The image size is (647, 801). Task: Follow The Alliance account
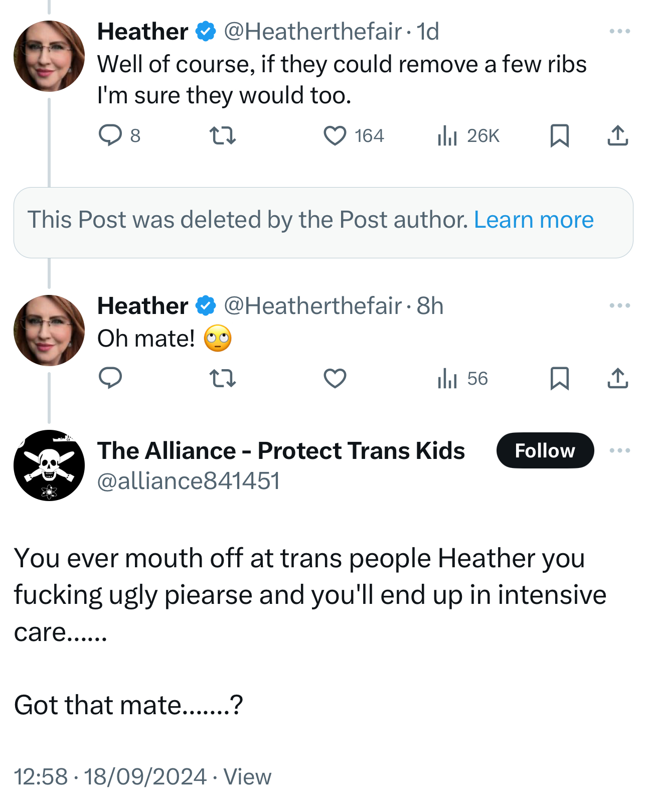[x=545, y=450]
